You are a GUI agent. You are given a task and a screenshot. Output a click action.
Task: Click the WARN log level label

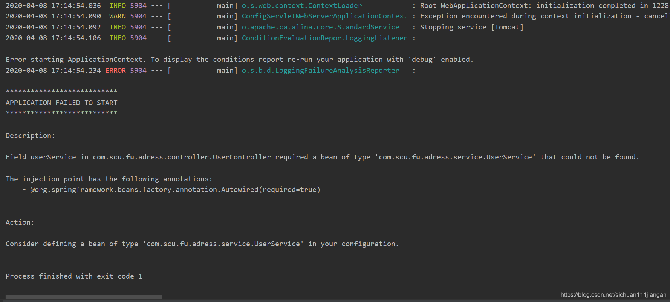(118, 16)
